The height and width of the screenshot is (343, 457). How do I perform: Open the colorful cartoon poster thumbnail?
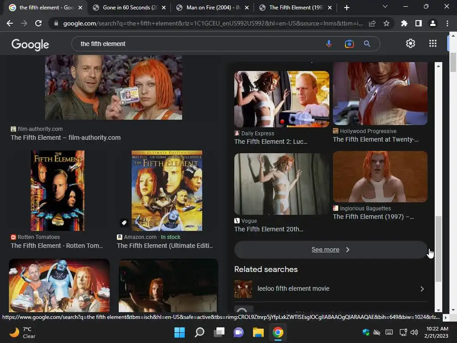pyautogui.click(x=59, y=285)
